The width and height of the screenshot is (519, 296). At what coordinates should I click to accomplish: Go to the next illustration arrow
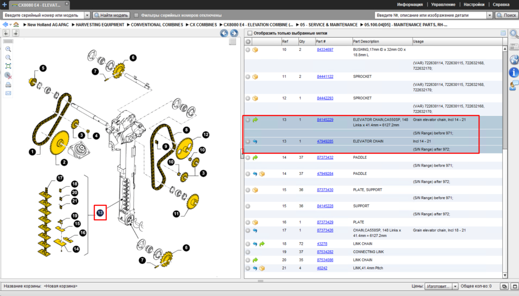coord(234,33)
